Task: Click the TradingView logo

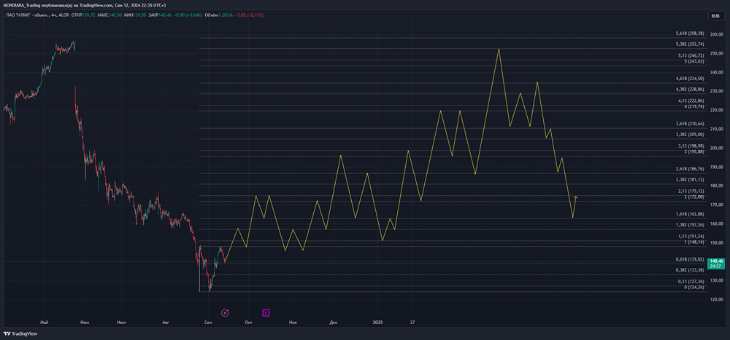Action: [20, 333]
